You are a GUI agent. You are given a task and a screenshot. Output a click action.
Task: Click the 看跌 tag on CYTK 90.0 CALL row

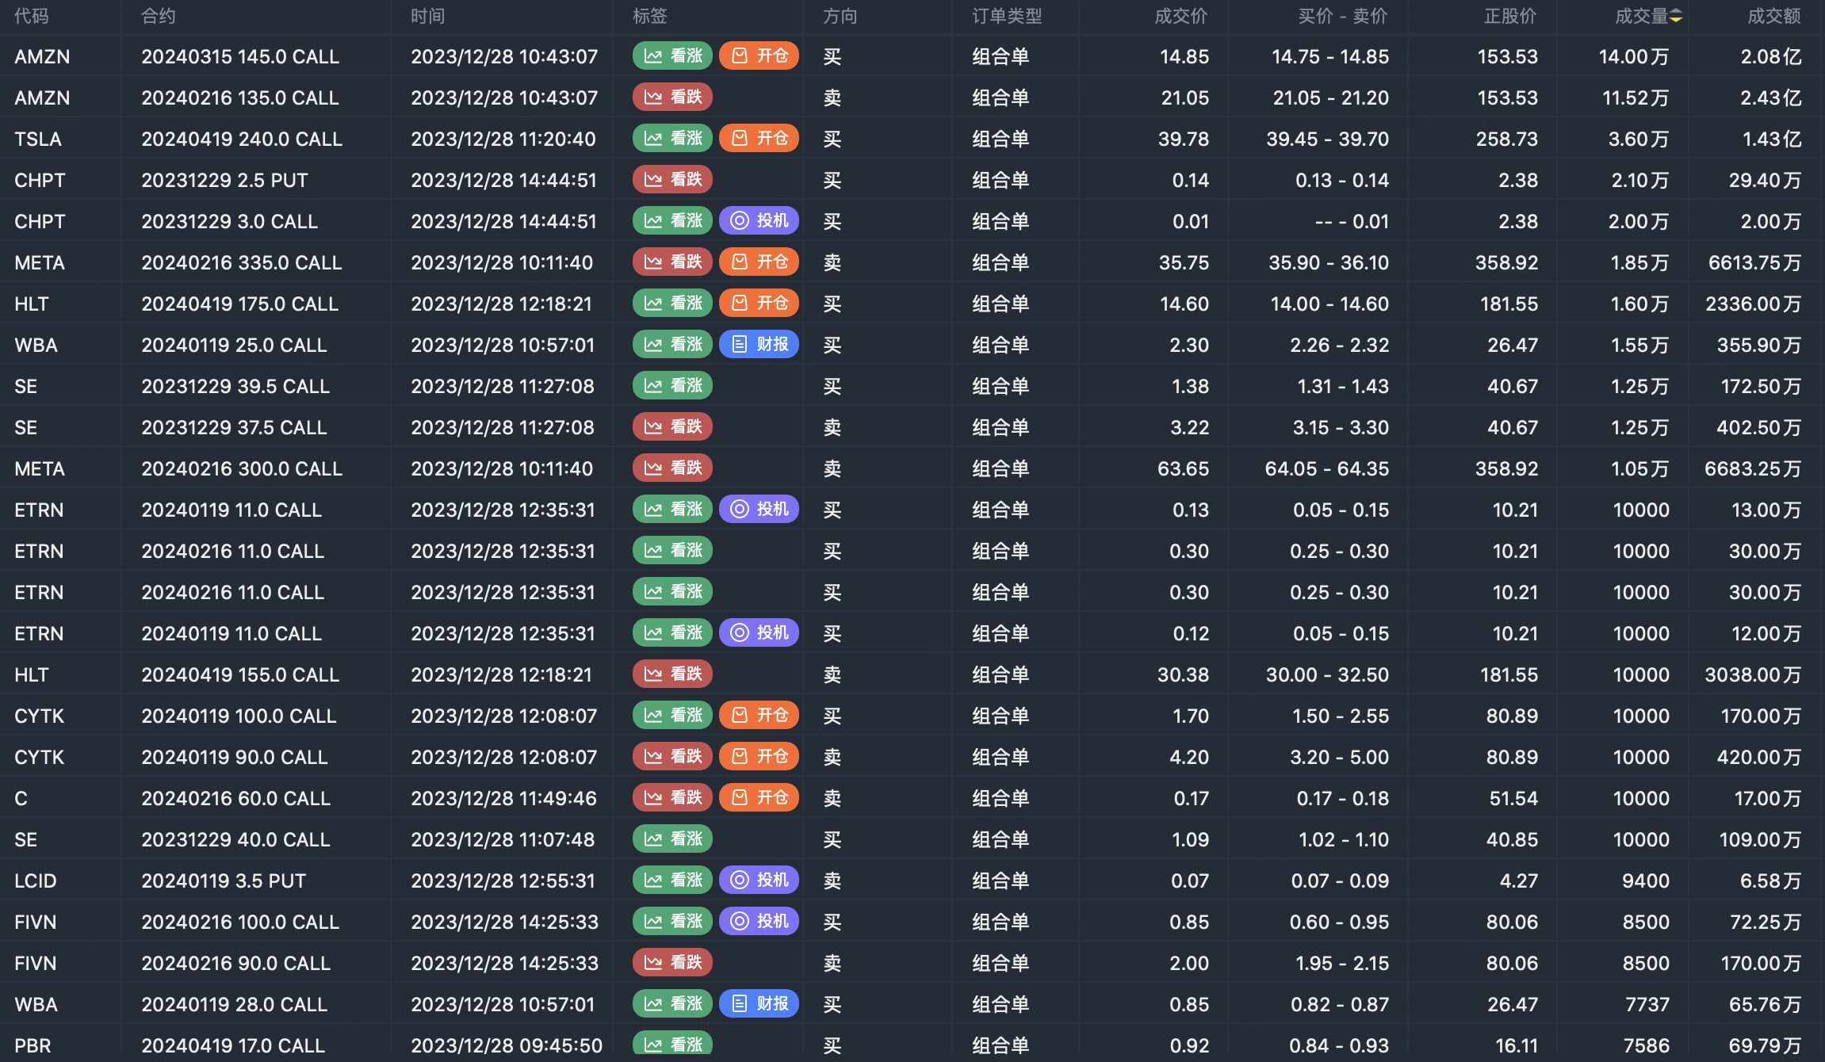click(672, 756)
